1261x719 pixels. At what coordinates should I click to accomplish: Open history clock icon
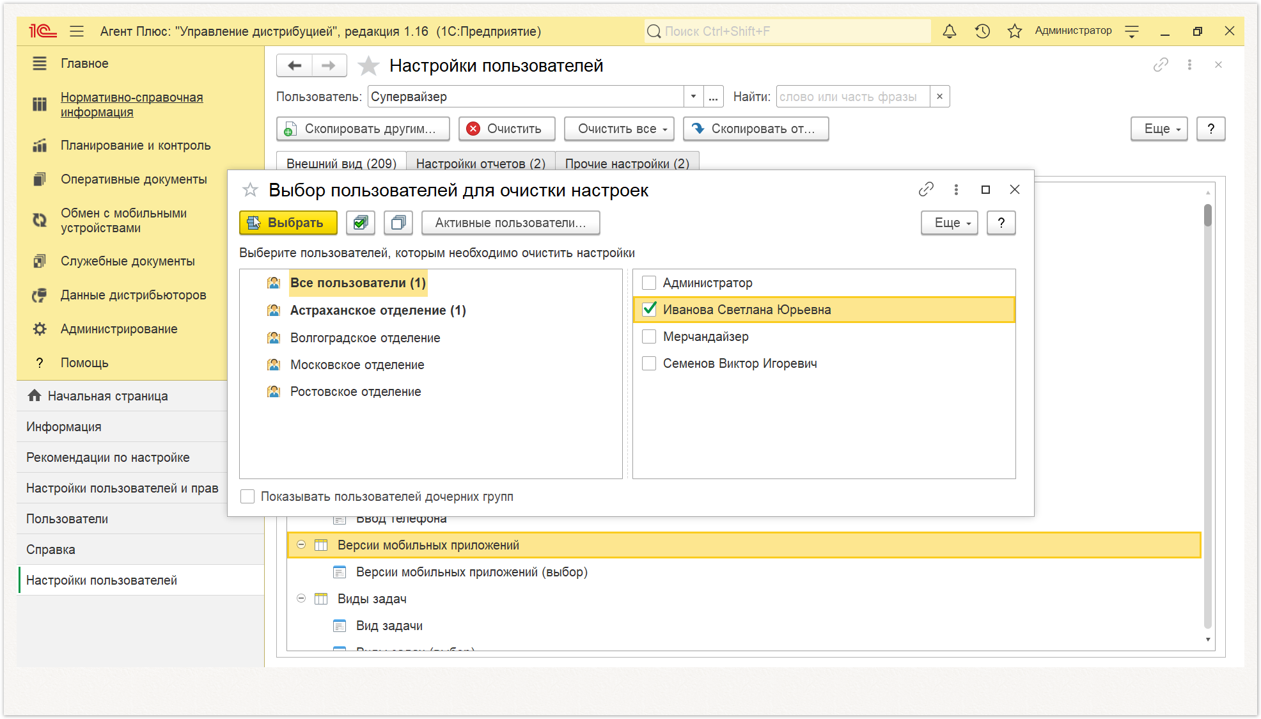click(982, 31)
